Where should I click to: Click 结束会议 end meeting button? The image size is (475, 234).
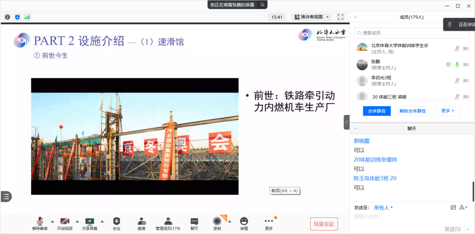pos(324,224)
